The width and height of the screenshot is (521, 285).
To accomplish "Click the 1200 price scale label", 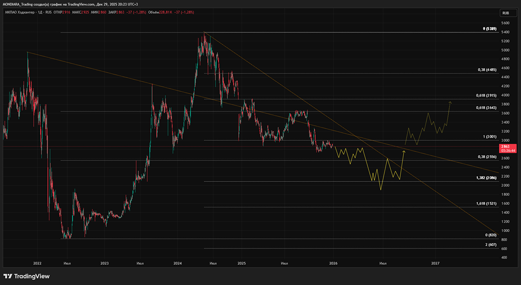I will pyautogui.click(x=505, y=221).
